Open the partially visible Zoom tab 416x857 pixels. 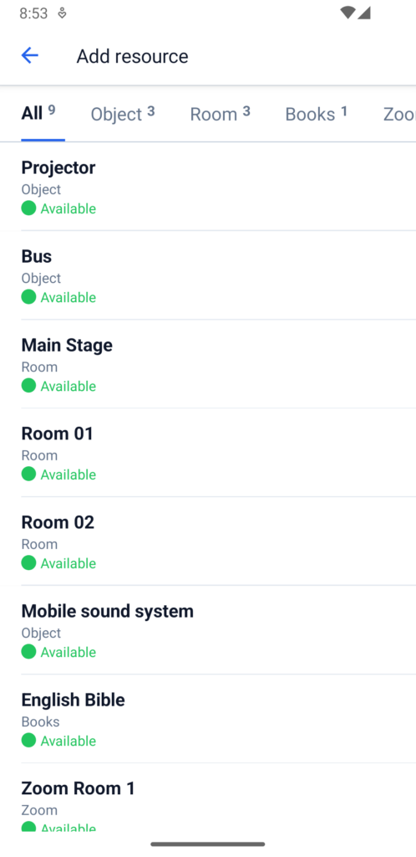tap(399, 114)
